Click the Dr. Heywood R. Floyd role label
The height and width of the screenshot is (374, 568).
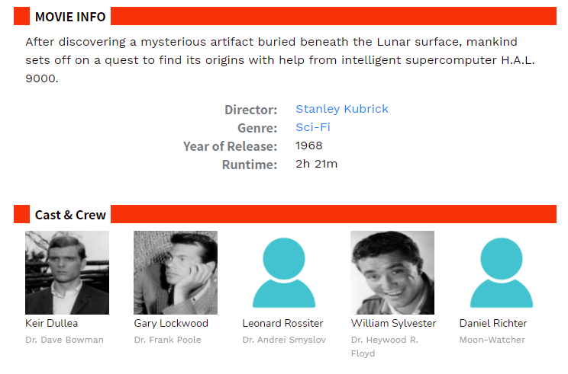coord(384,347)
